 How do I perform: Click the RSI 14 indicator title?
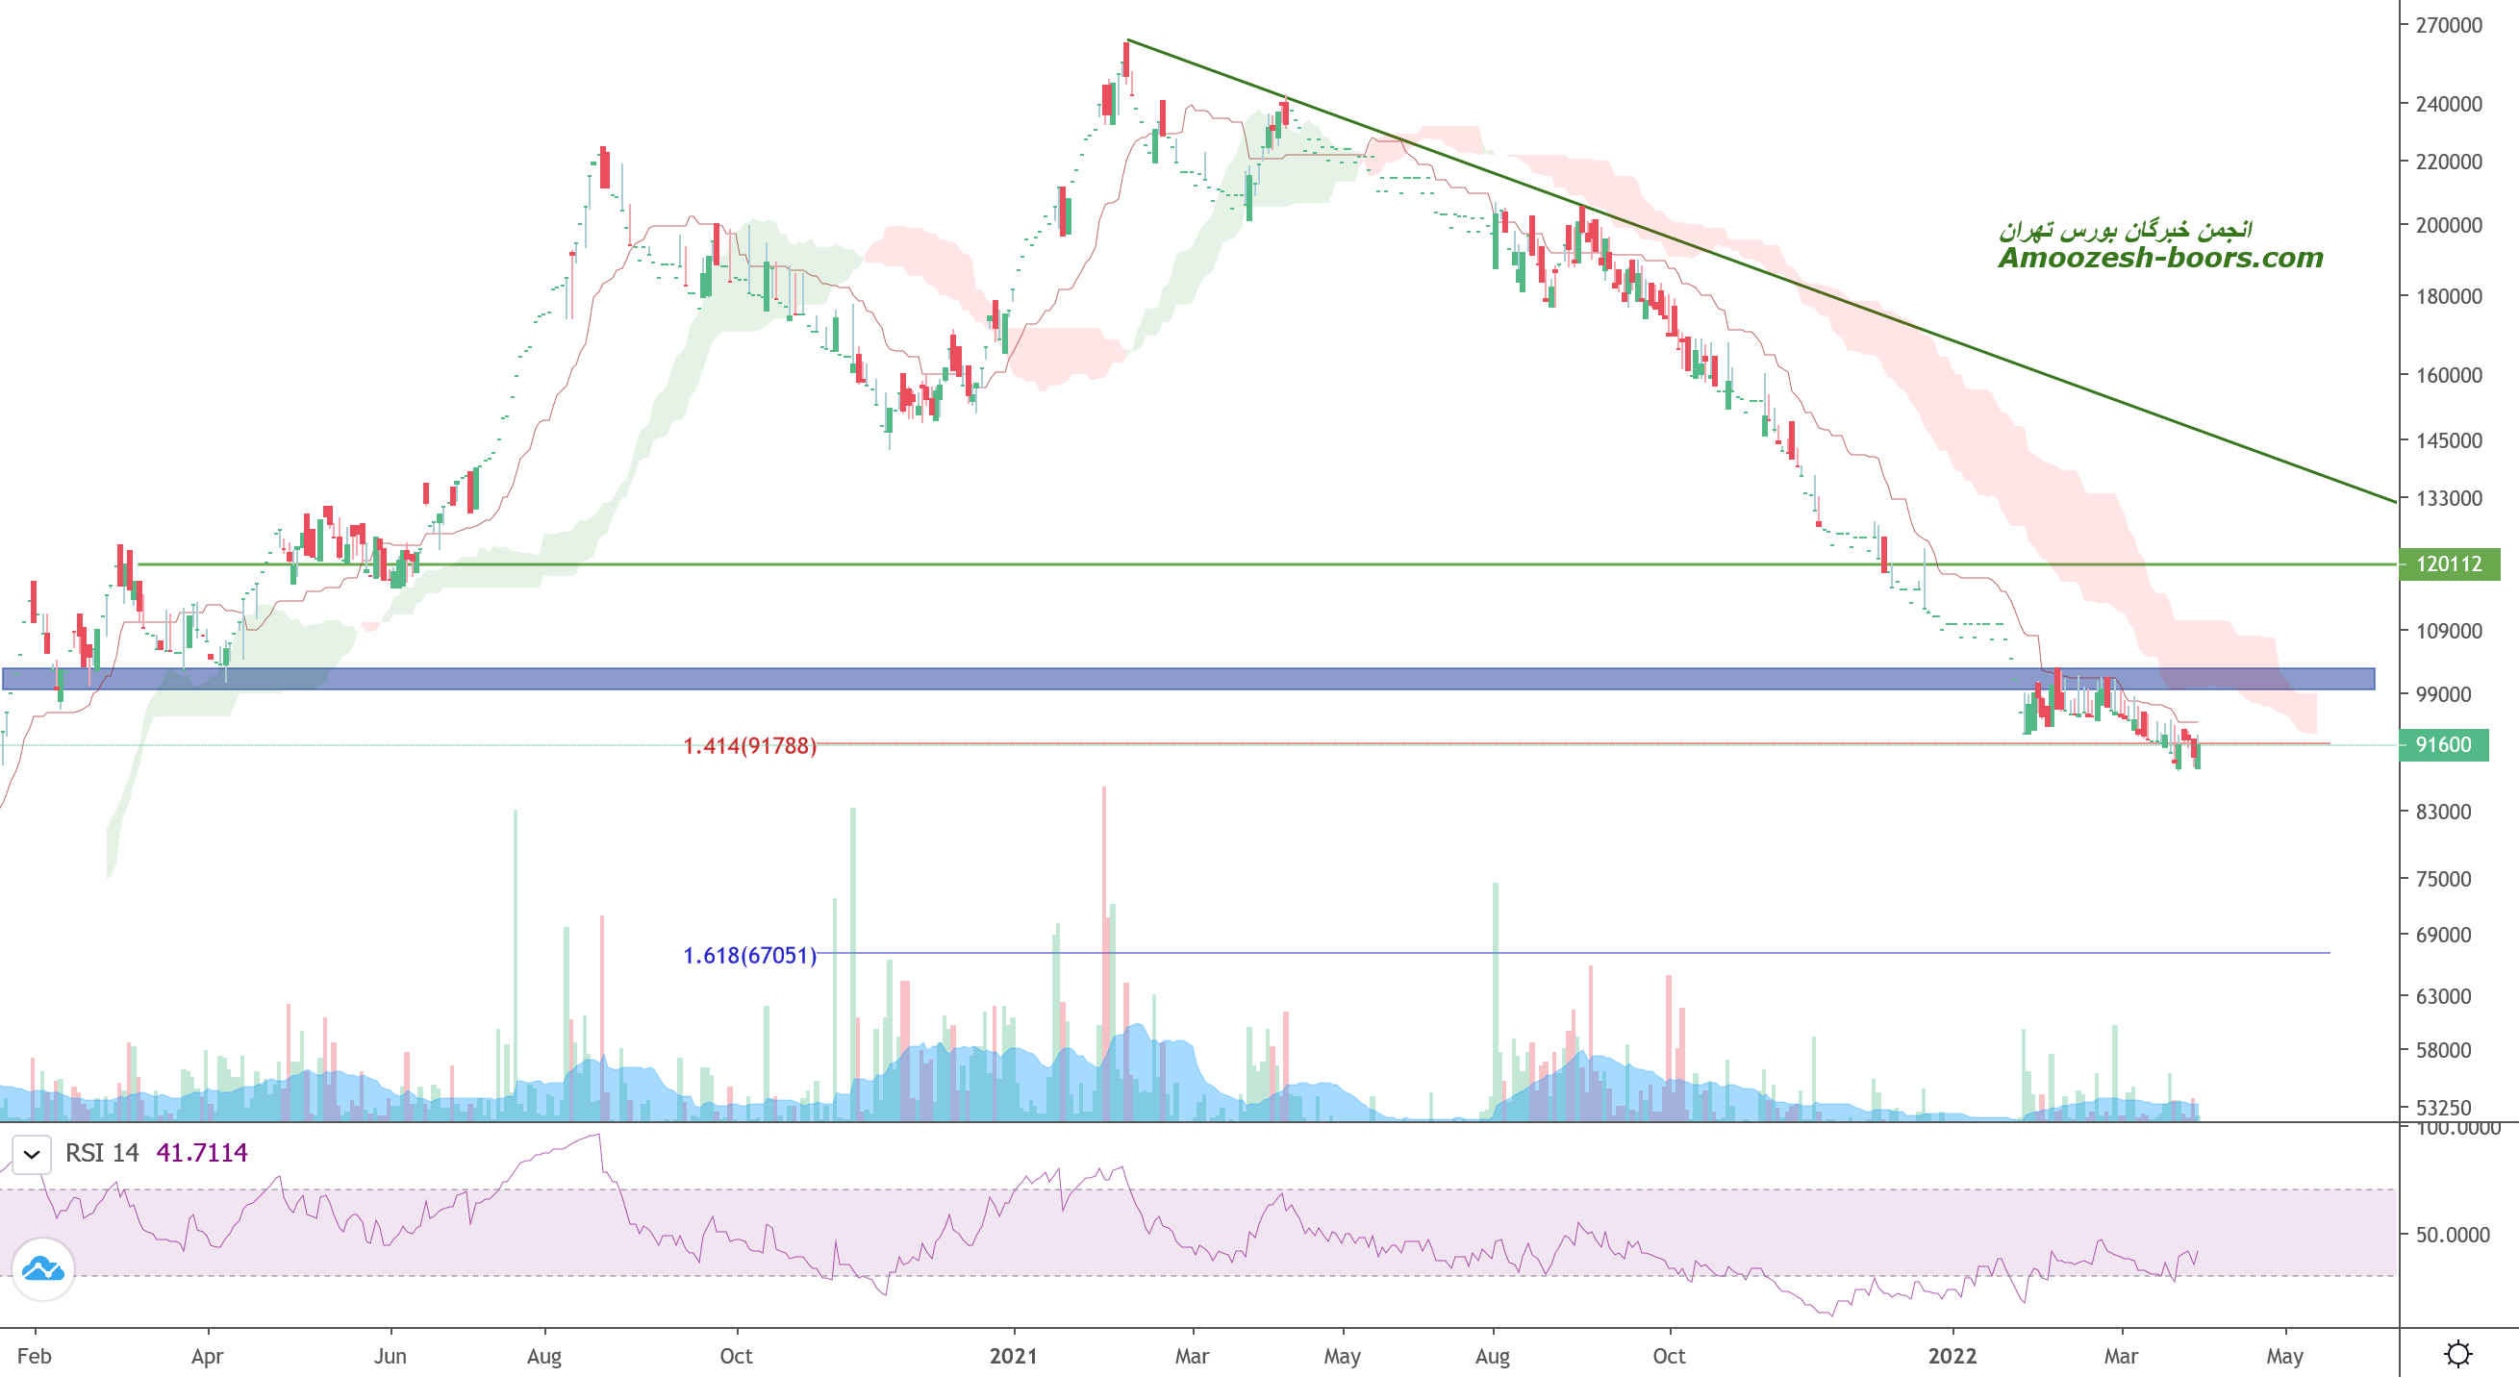[102, 1153]
